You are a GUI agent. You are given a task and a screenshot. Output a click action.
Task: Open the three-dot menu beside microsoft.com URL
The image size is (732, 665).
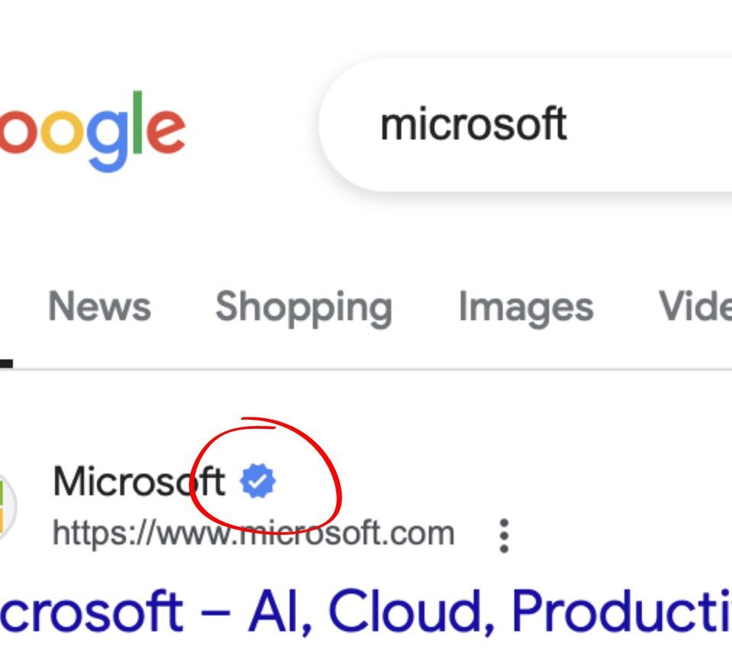coord(503,536)
